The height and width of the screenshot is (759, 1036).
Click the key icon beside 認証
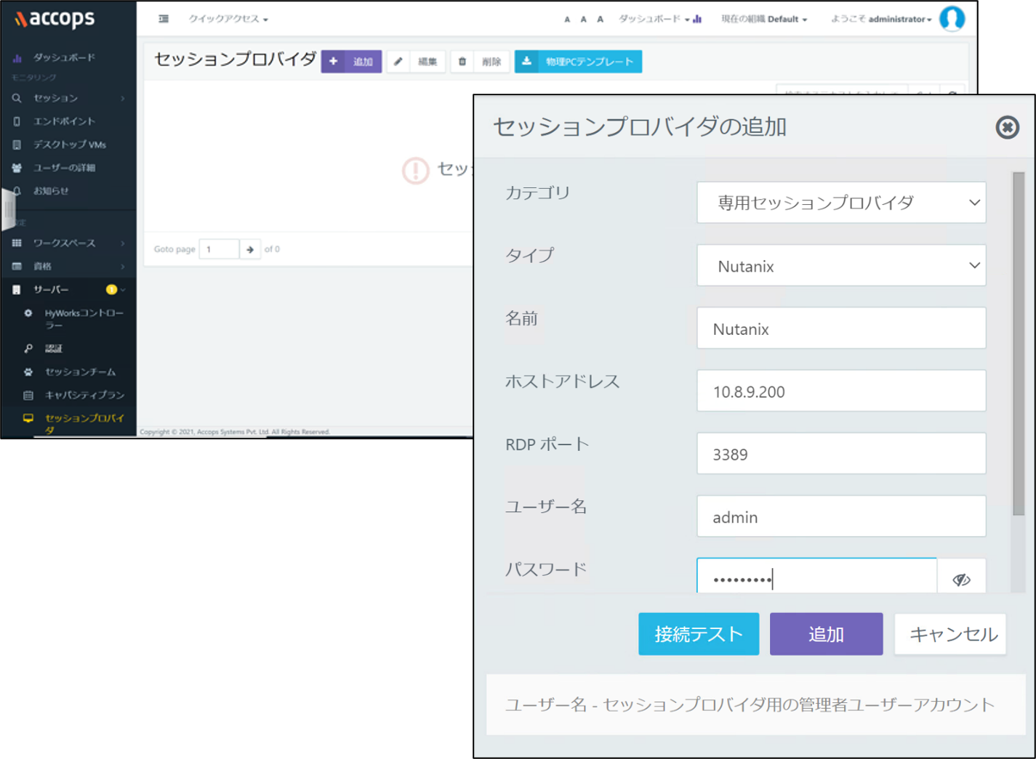tap(28, 349)
